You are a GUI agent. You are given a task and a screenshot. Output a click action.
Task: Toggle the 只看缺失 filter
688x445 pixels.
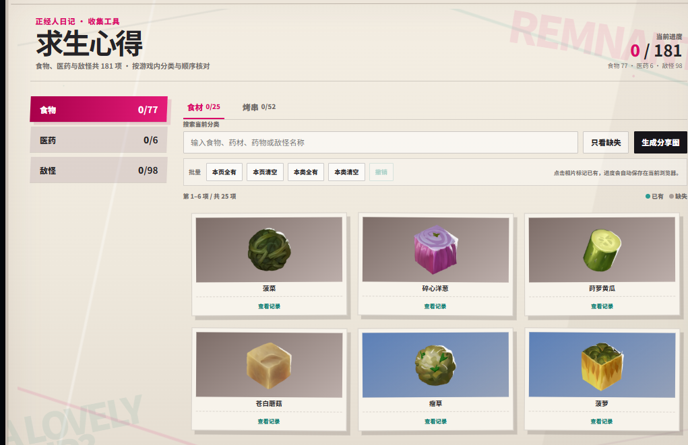(606, 143)
